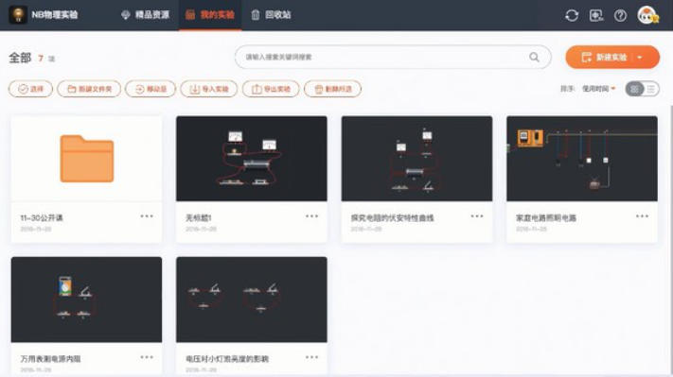
Task: Switch to the 我的实验 tab
Action: [210, 15]
